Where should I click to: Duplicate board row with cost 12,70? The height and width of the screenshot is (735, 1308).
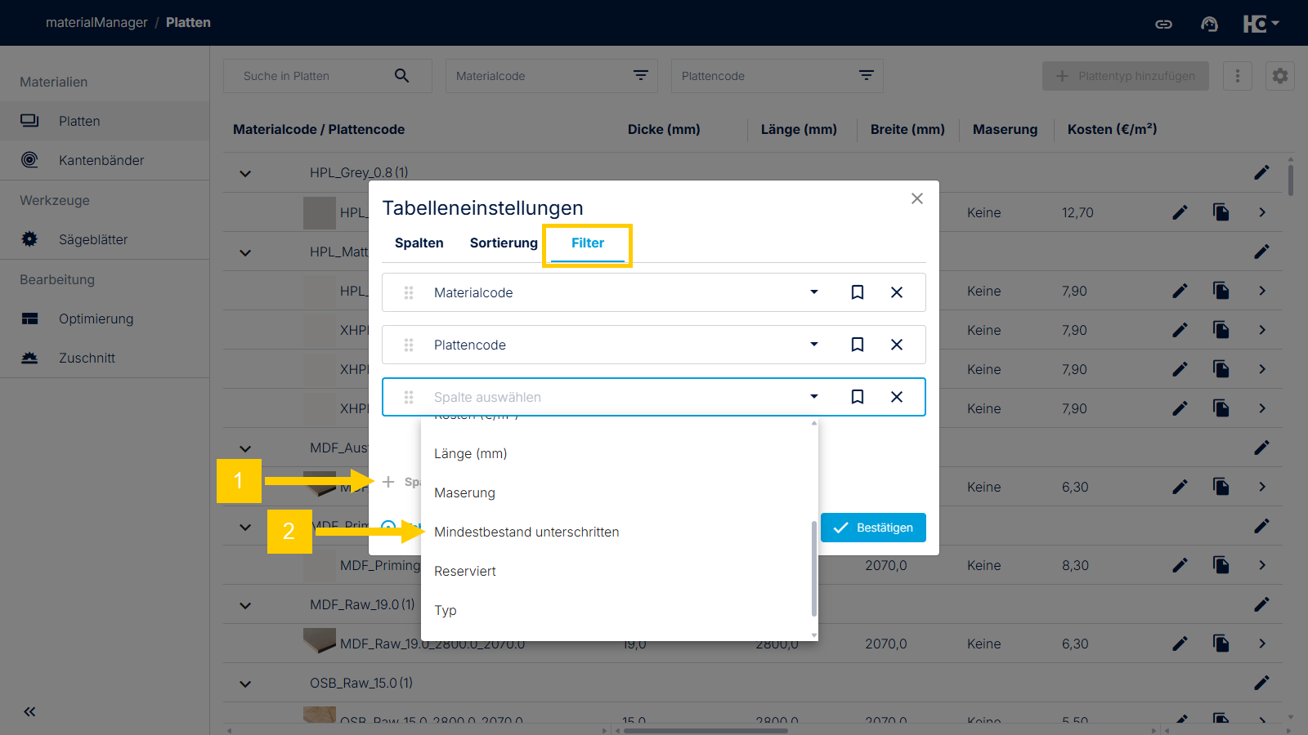[x=1221, y=212]
